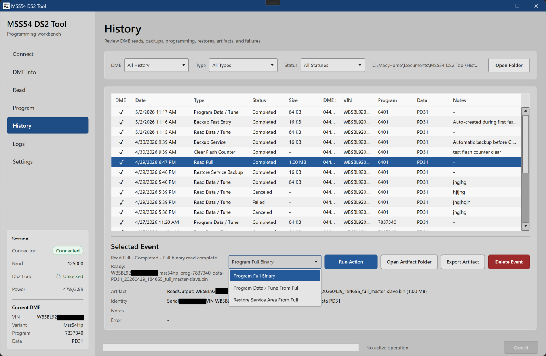
Task: Click the history table vertical scrollbar thumb
Action: pos(525,144)
